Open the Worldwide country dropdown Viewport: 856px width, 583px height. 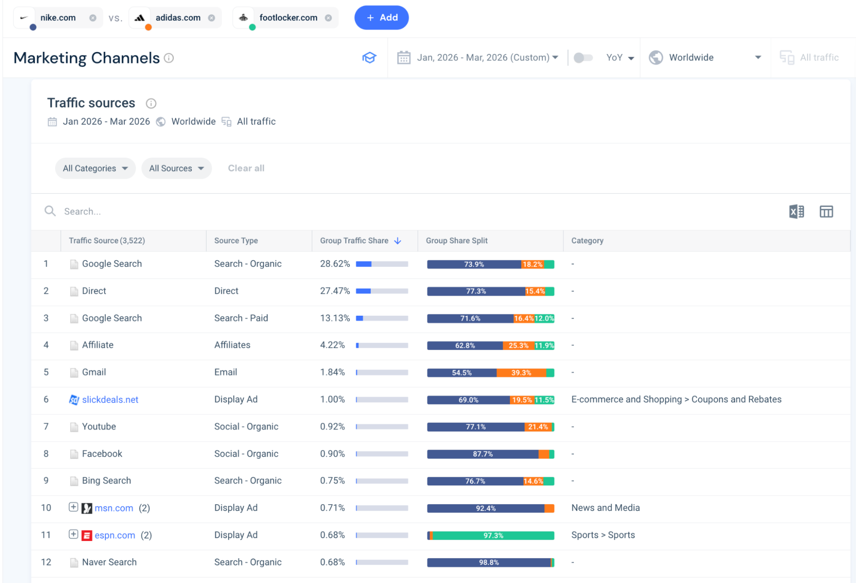pyautogui.click(x=705, y=57)
